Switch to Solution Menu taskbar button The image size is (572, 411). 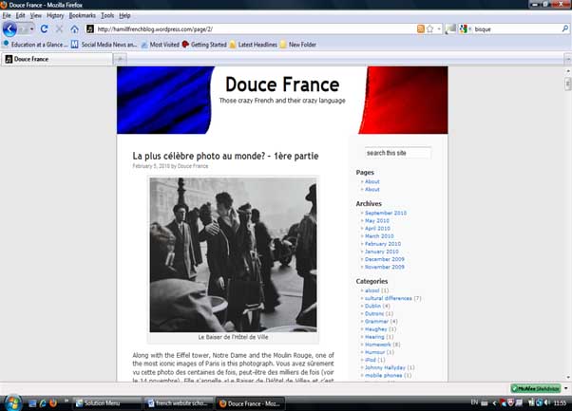[106, 403]
